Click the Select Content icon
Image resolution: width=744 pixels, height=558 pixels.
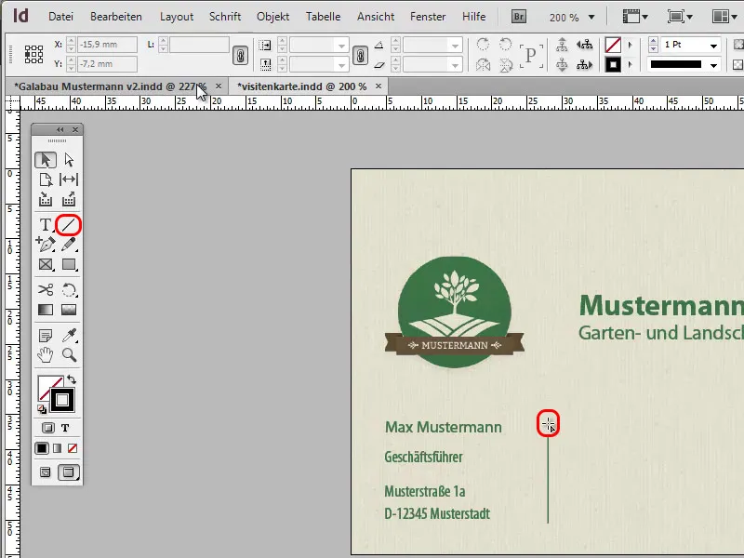(x=562, y=64)
